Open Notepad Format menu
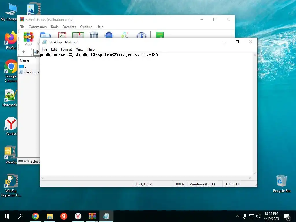 pos(66,49)
